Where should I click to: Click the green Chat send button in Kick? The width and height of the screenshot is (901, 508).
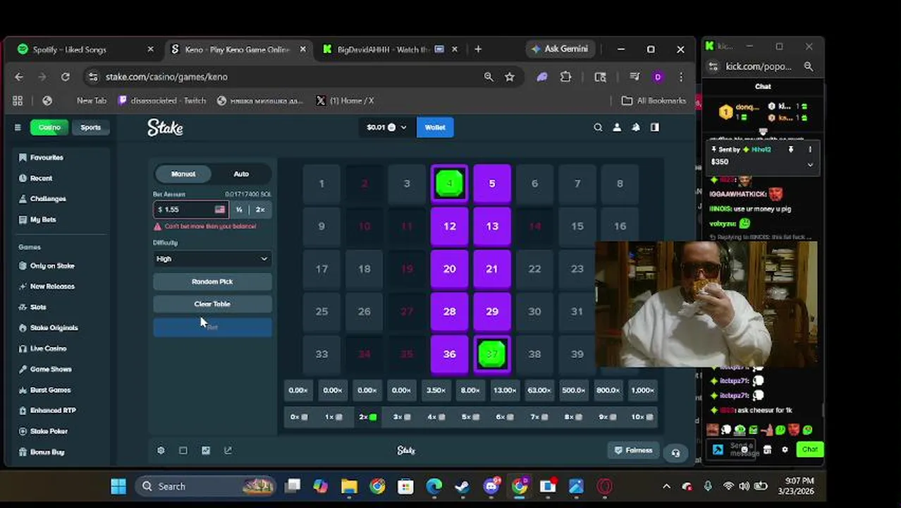[x=809, y=449]
